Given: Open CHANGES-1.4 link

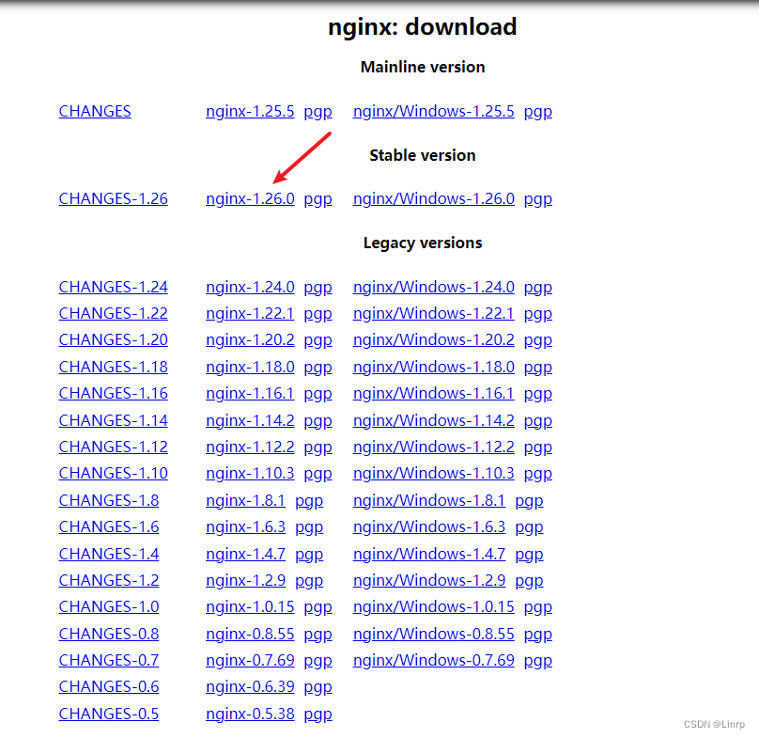Looking at the screenshot, I should pos(109,554).
